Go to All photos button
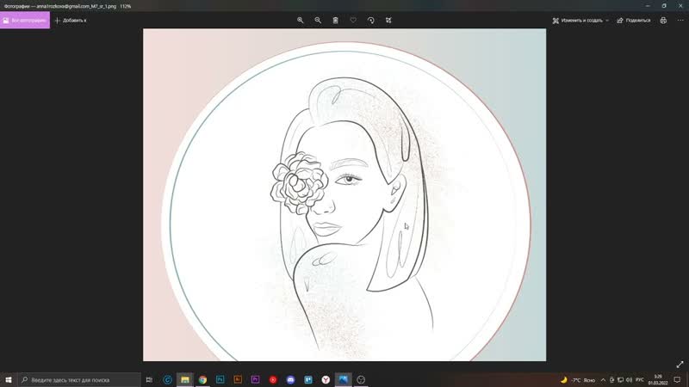Screen dimensions: 689x387 pyautogui.click(x=25, y=20)
